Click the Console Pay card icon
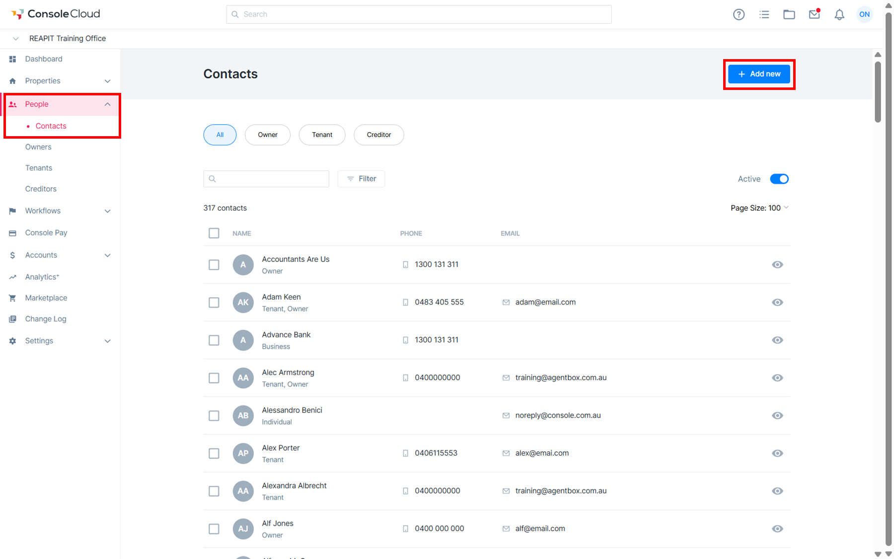This screenshot has height=559, width=894. [12, 233]
